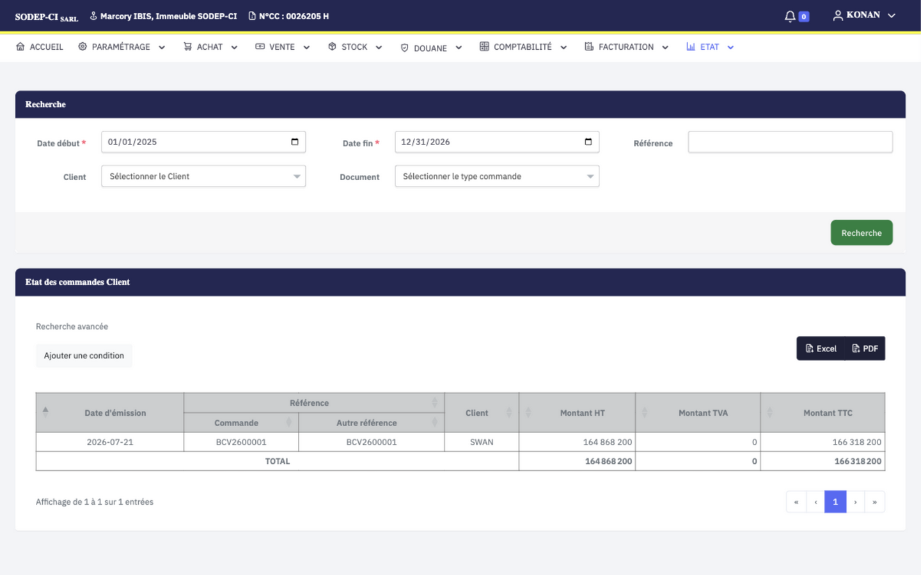921x575 pixels.
Task: Click the VENTE money icon
Action: click(260, 47)
